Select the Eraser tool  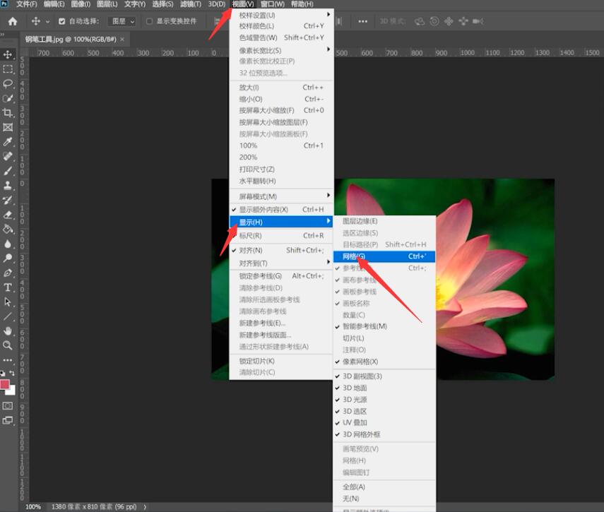pyautogui.click(x=8, y=215)
